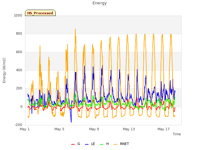The width and height of the screenshot is (200, 150).
Task: Click the May 9 x-axis label
Action: tap(94, 129)
